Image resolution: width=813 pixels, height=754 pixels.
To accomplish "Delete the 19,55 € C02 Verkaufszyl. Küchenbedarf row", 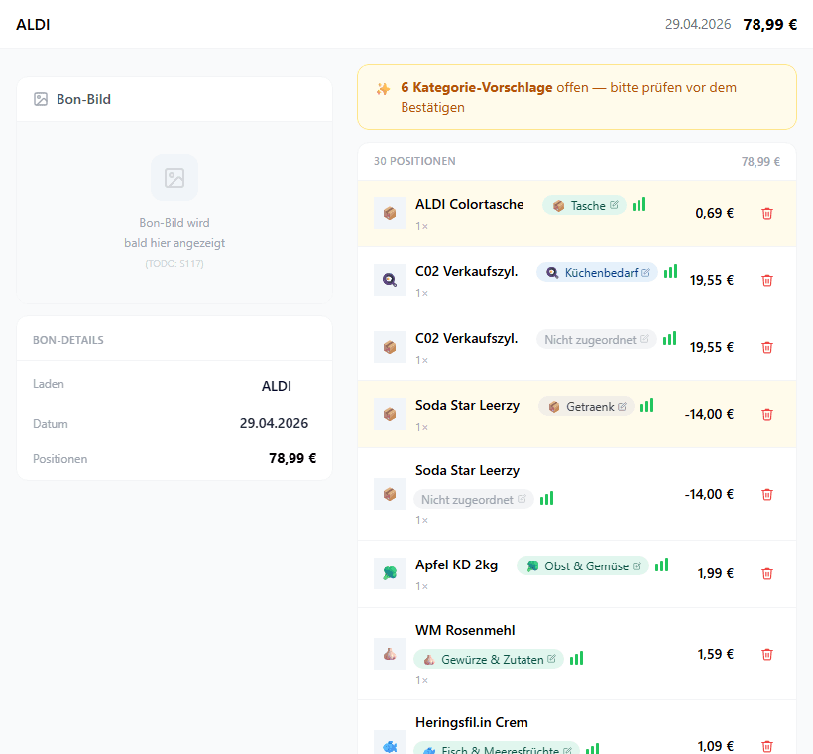I will tap(766, 280).
